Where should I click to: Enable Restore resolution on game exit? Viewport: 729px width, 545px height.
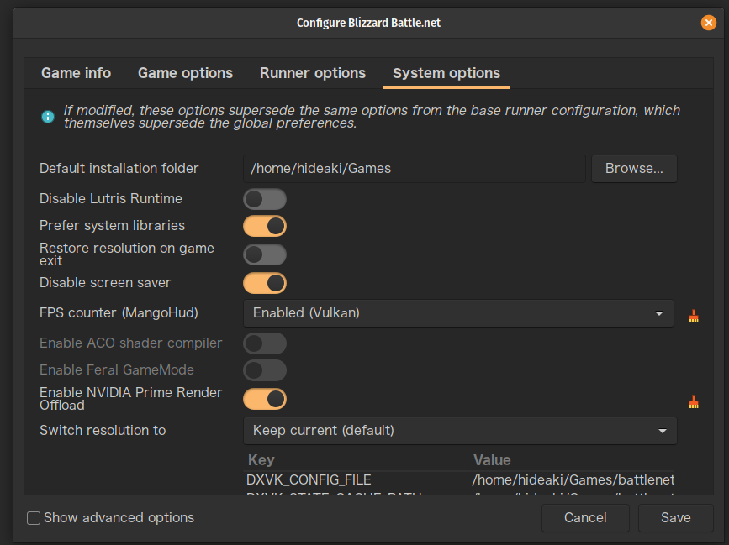tap(265, 254)
